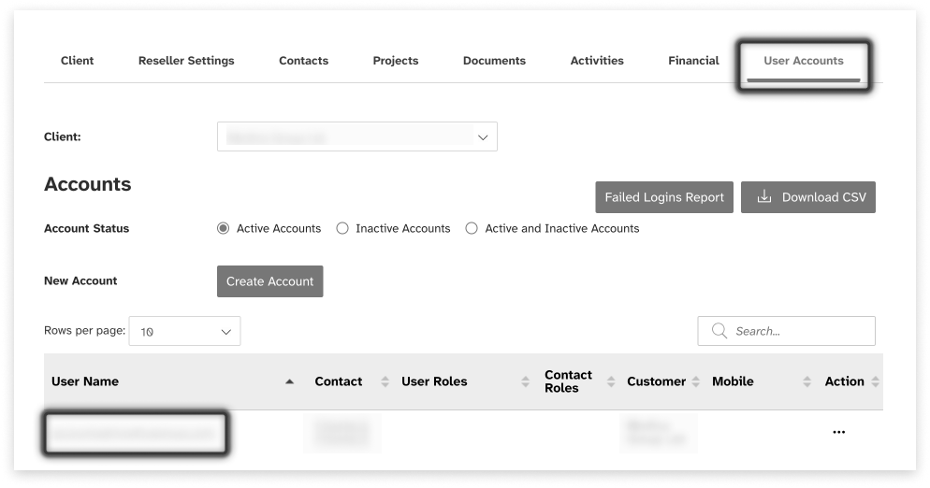
Task: Click the User Roles sort icon
Action: coord(525,381)
